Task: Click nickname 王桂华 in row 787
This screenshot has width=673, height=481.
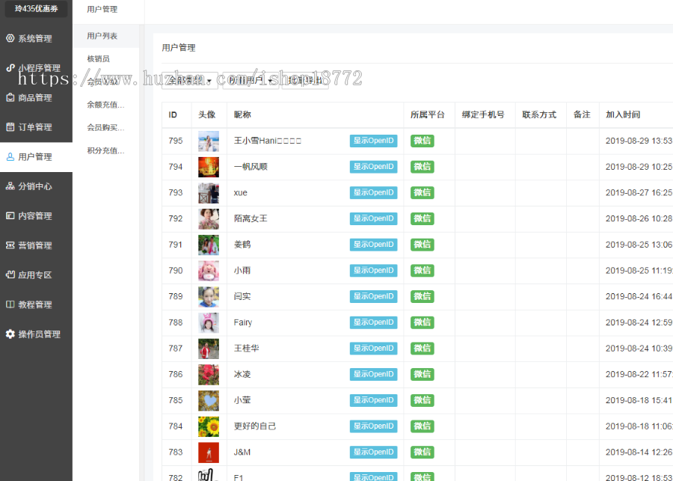Action: 246,349
